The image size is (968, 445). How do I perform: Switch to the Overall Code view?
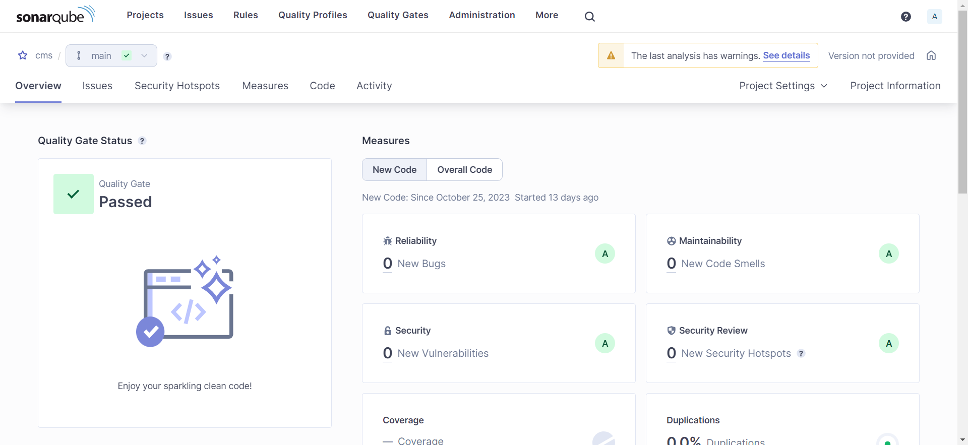point(464,170)
